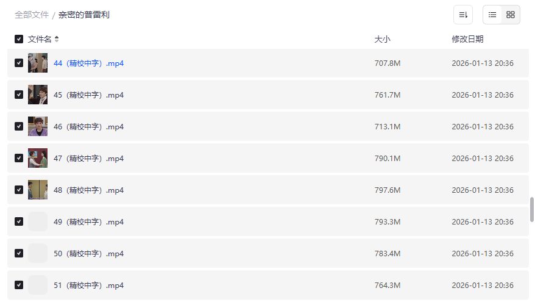Uncheck file 44（精校中字）.mp4 checkbox
Viewport: 535px width, 302px height.
pyautogui.click(x=19, y=63)
